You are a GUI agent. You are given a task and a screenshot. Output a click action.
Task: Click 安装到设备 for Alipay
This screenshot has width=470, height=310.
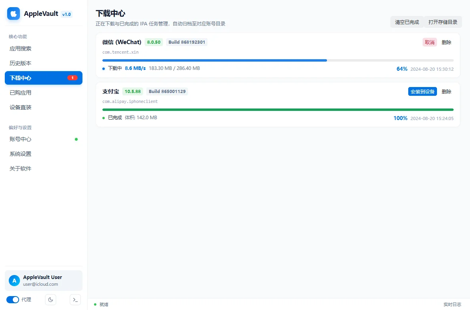coord(422,91)
